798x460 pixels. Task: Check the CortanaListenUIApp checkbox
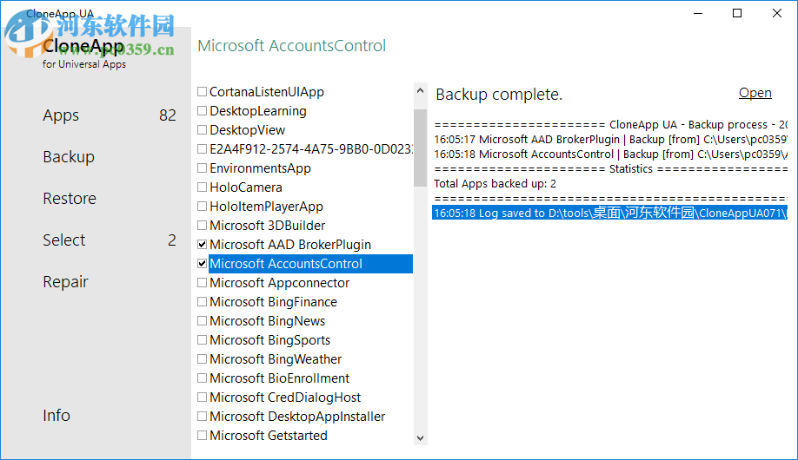coord(203,92)
